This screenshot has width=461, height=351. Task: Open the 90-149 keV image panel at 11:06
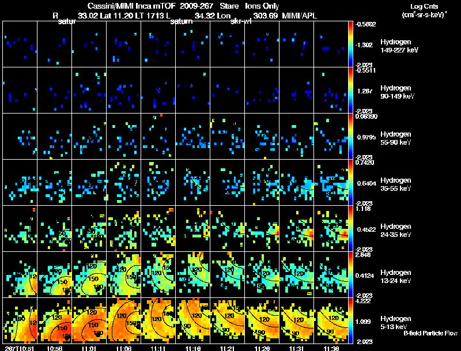(123, 90)
